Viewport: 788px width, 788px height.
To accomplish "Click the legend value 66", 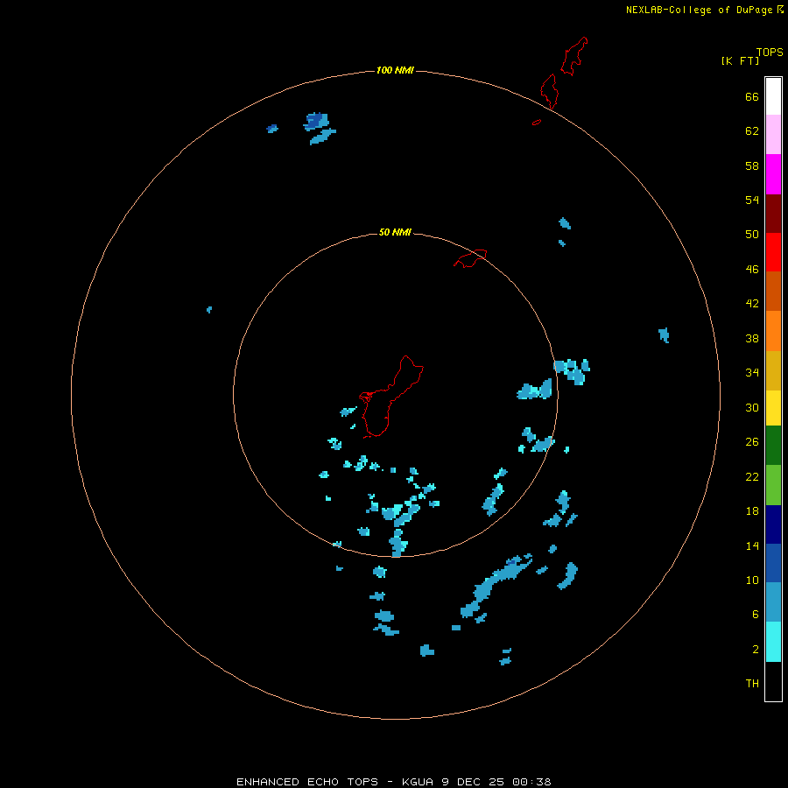I will pos(752,96).
